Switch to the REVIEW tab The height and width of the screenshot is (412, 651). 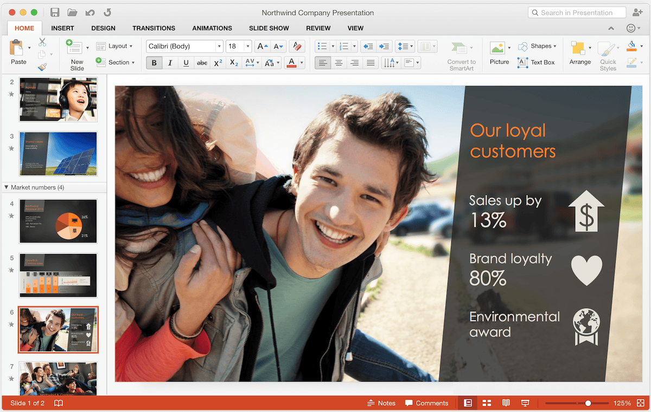(x=318, y=28)
